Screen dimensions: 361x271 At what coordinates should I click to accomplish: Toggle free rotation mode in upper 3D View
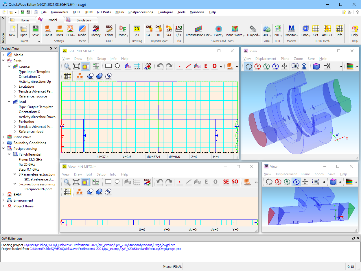pos(248,67)
